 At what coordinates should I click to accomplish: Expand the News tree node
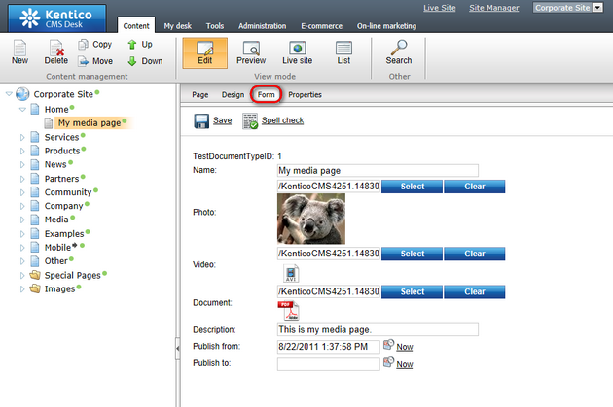tap(22, 165)
